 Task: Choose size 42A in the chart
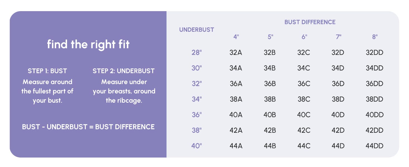236,130
